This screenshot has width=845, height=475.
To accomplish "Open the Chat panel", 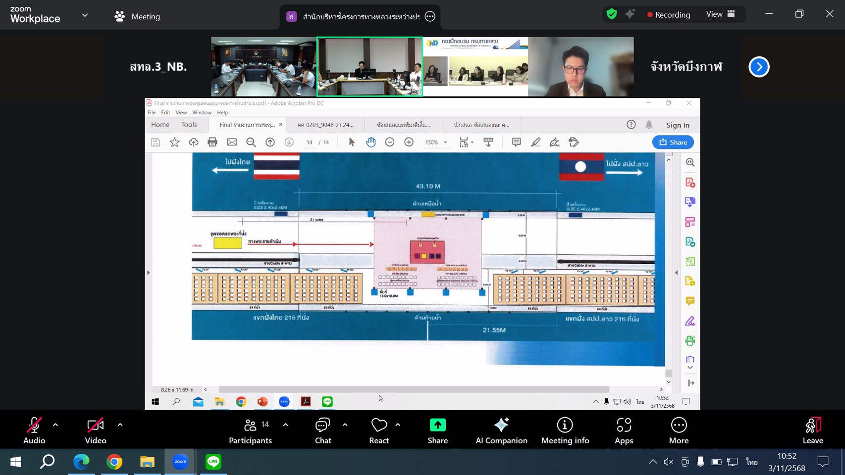I will (323, 429).
